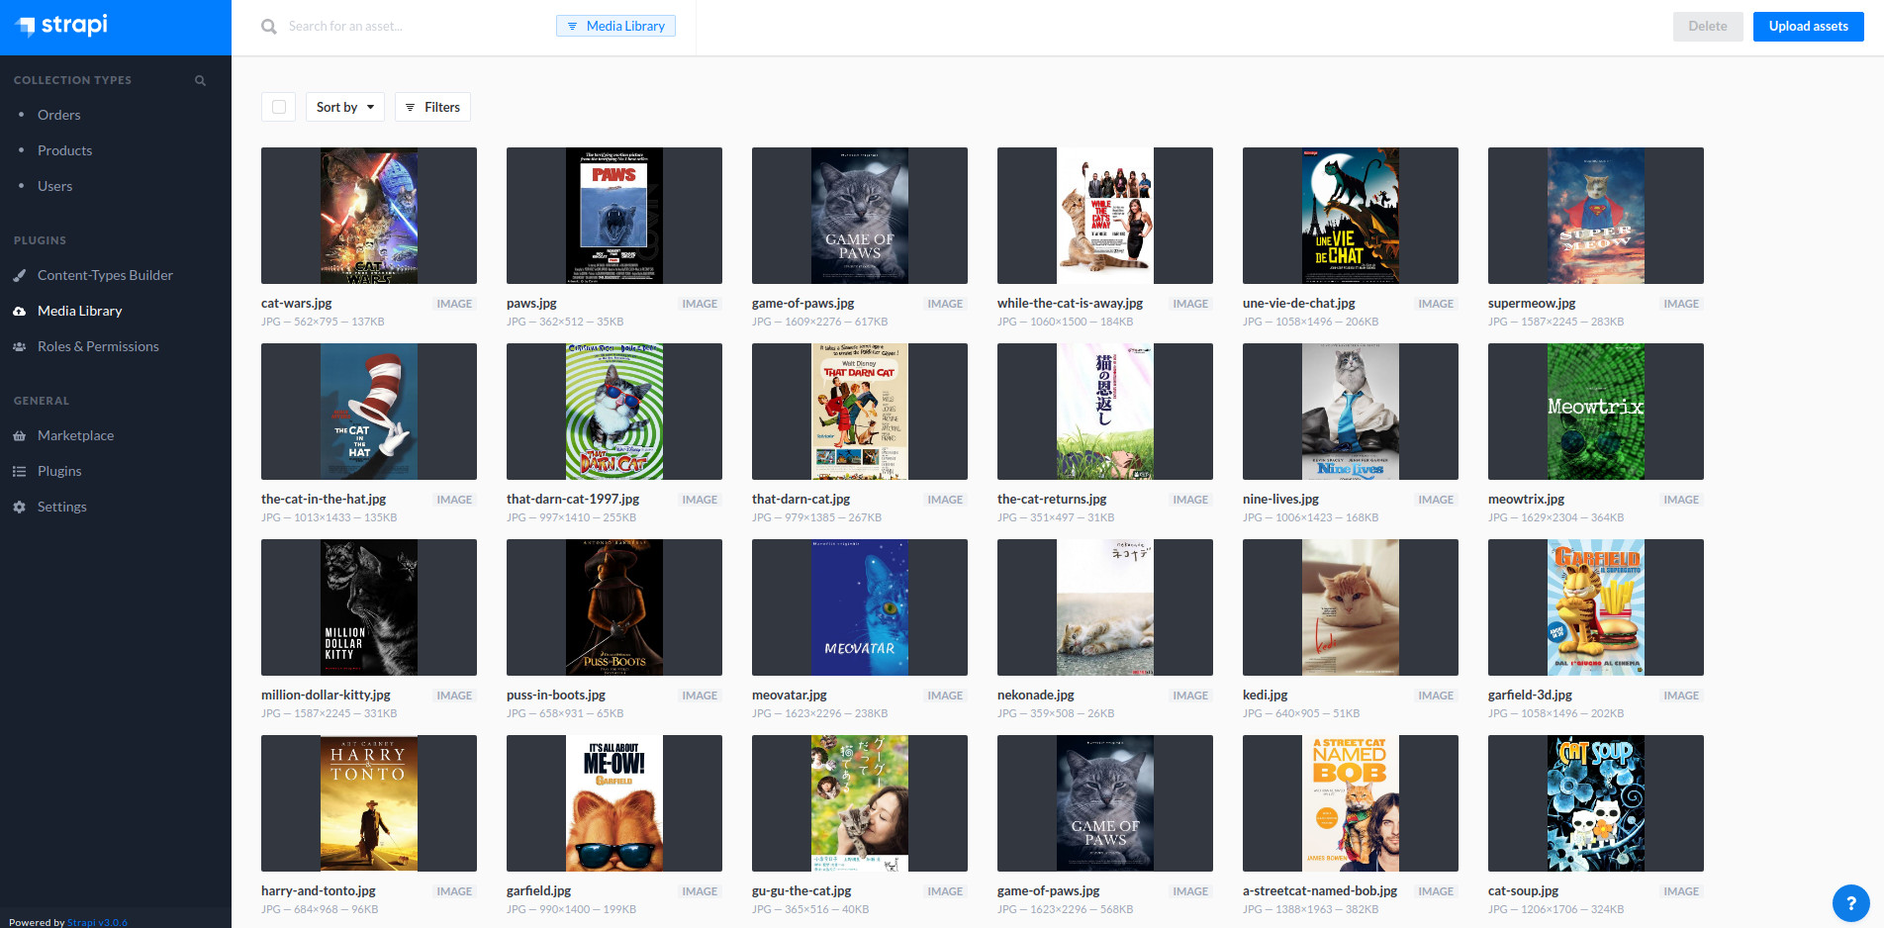Open the 568KB game-of-paws.jpg thumbnail
The image size is (1884, 928).
[1105, 803]
